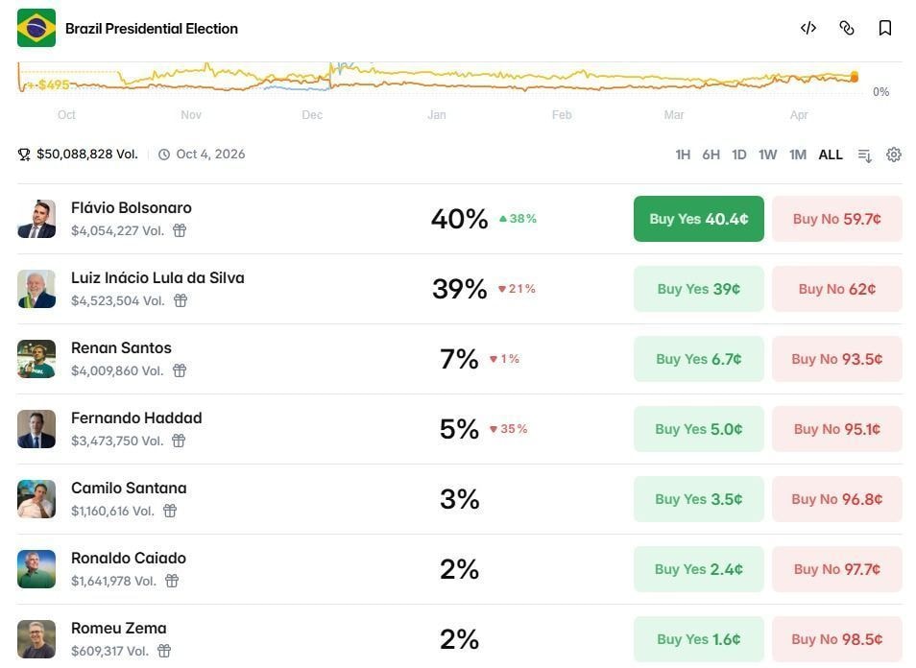Screen dimensions: 916x668
Task: Buy No on Ronaldo Caiado at 97.7¢
Action: (x=836, y=569)
